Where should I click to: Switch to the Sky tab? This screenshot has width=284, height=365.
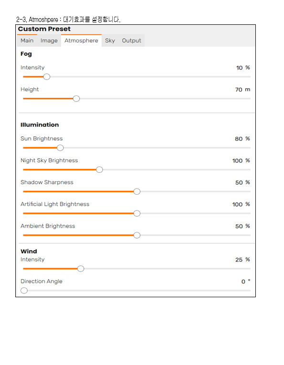point(110,41)
